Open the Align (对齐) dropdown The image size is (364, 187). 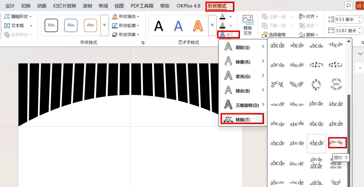click(x=308, y=17)
